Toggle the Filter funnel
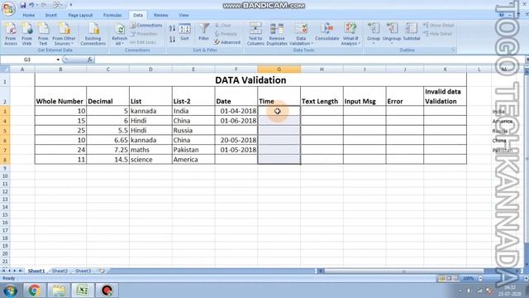The height and width of the screenshot is (298, 529). tap(204, 31)
